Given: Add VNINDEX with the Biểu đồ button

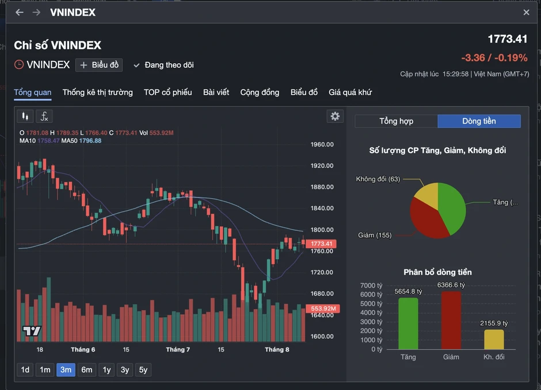Looking at the screenshot, I should point(99,65).
